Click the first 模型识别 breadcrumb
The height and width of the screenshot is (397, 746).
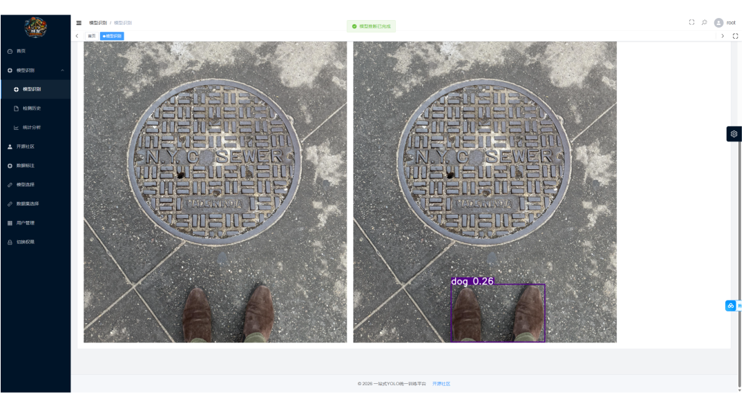click(x=98, y=23)
